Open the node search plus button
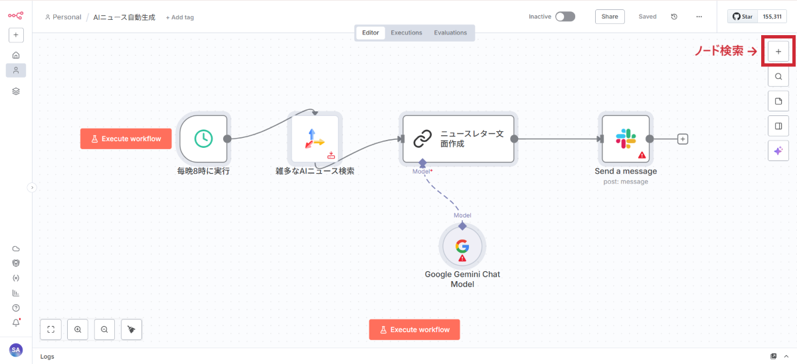 (x=778, y=51)
